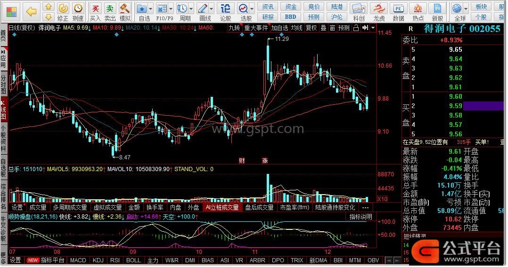508x267 pixels.
Task: Open the 数据 PE data icon
Action: click(398, 12)
